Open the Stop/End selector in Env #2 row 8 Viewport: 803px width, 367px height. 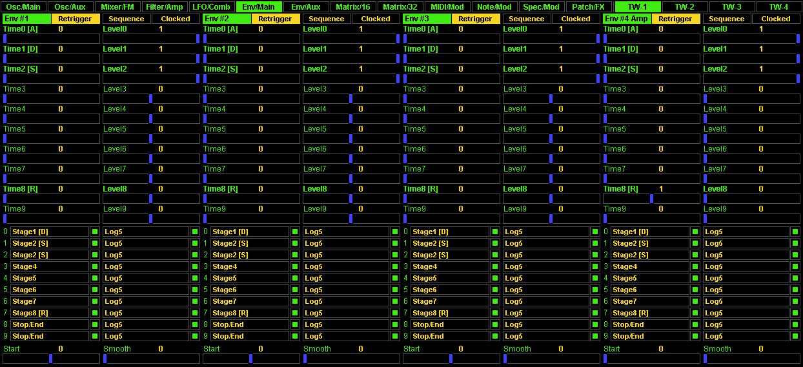click(249, 324)
